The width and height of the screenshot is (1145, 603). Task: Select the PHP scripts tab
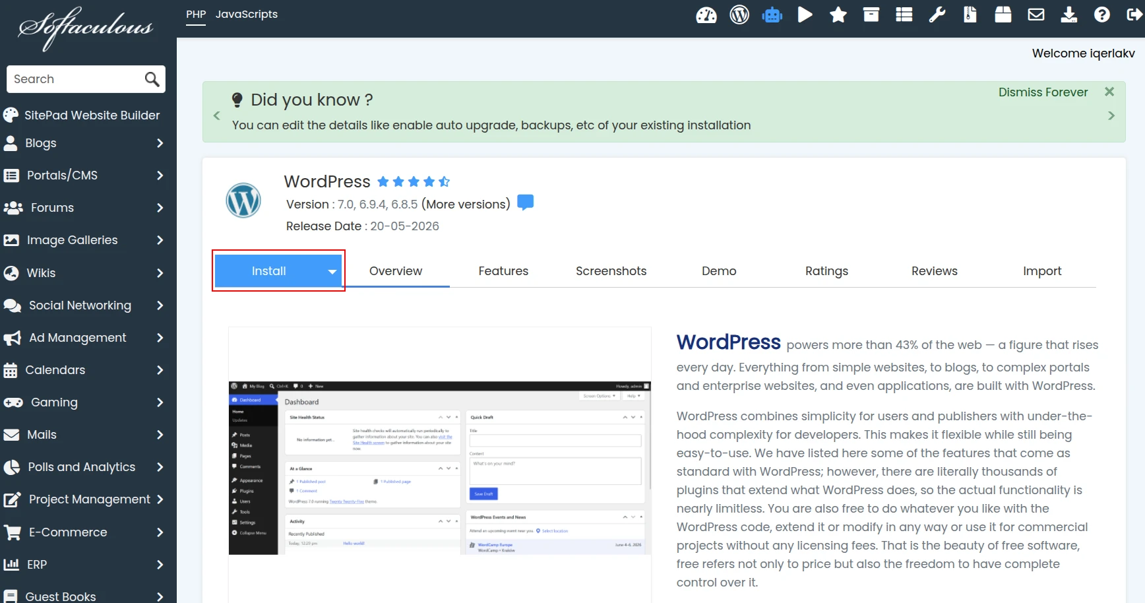[196, 15]
